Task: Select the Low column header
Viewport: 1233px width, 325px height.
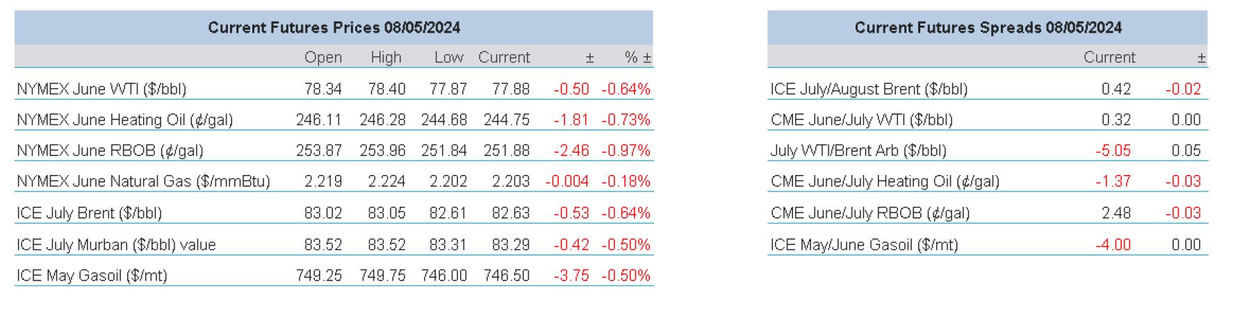Action: 449,58
